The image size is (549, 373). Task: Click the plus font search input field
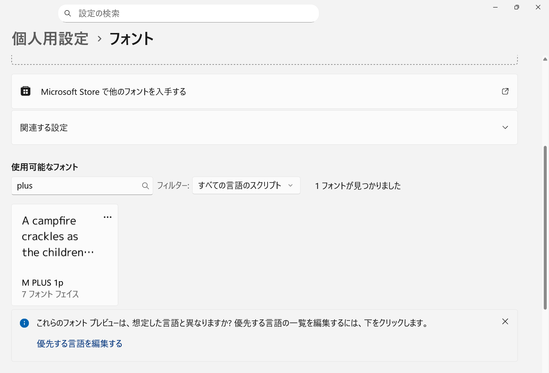tap(75, 185)
